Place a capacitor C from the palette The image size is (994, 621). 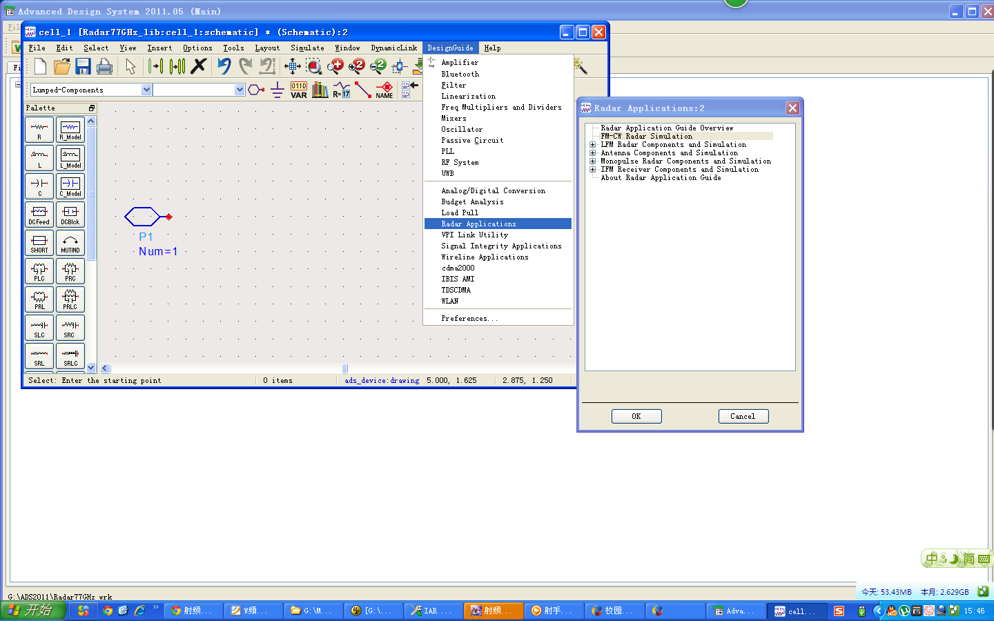tap(39, 186)
